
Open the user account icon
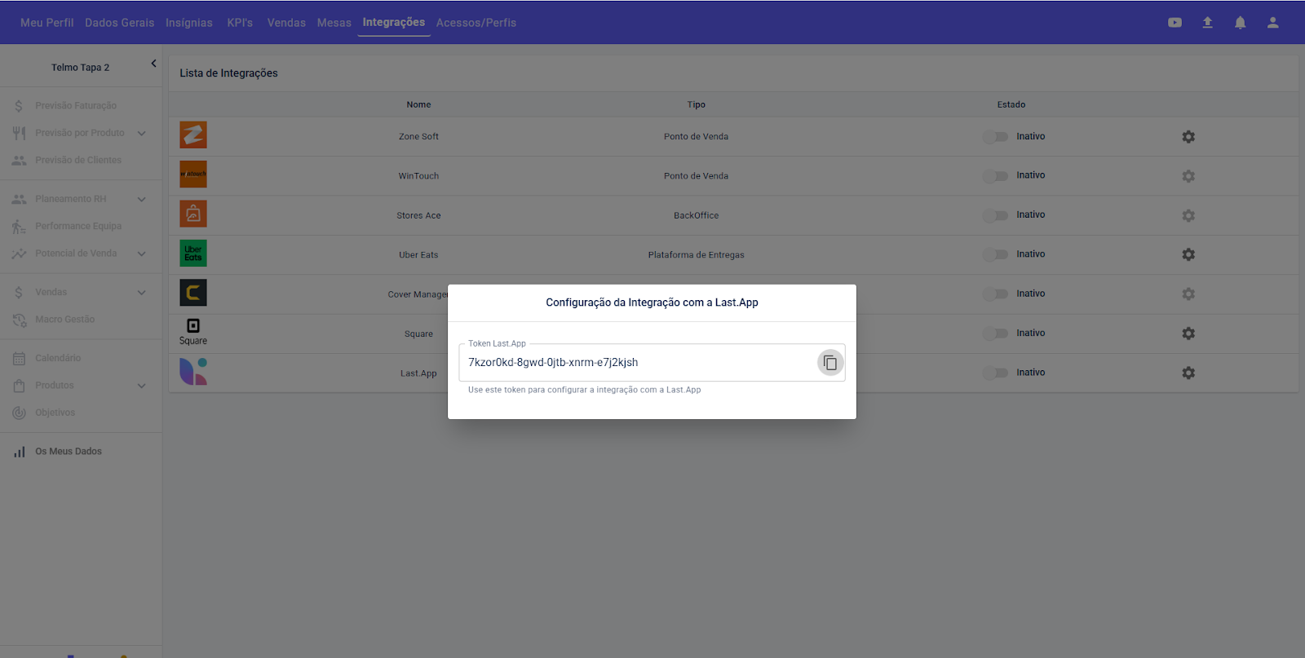[x=1272, y=23]
